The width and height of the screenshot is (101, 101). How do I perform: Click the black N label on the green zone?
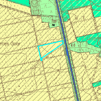54,25
